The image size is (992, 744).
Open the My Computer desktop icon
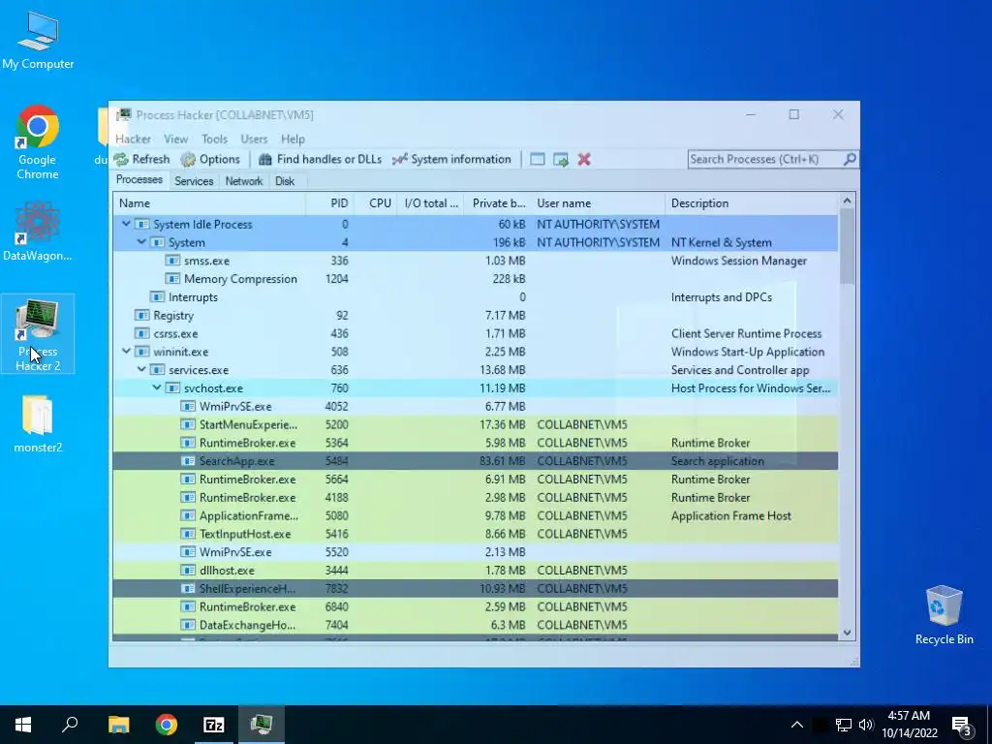(38, 41)
